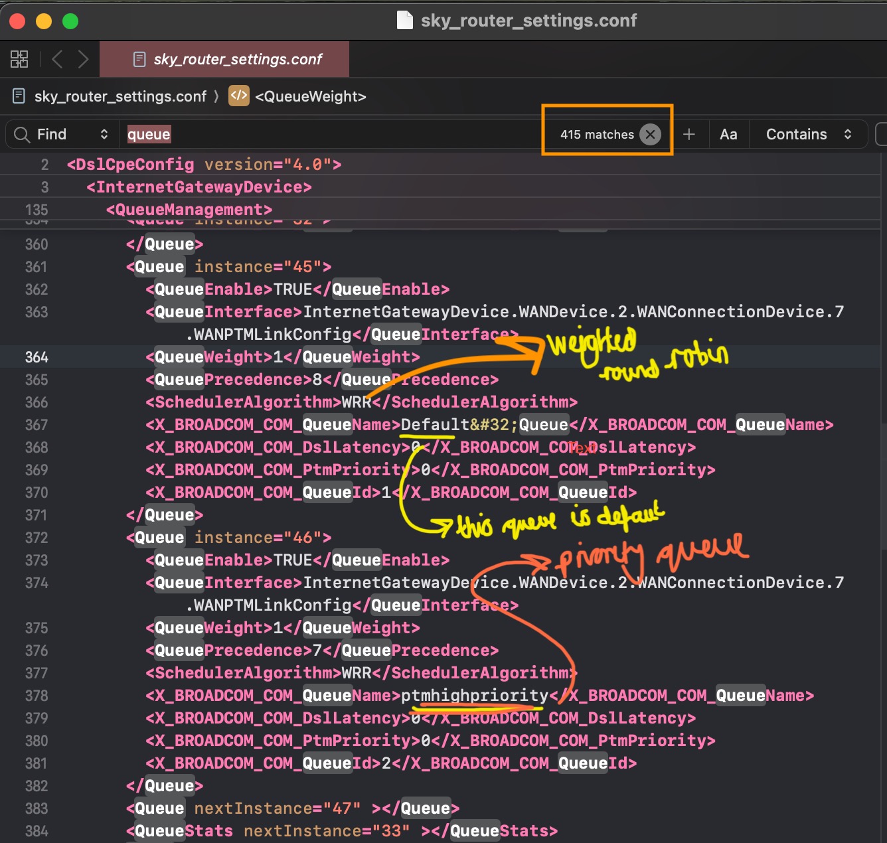Click the magnifying glass in Find bar

[22, 135]
